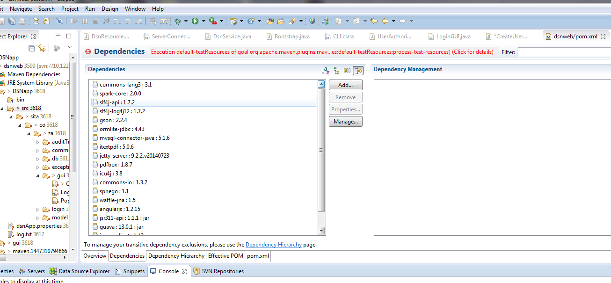Image resolution: width=611 pixels, height=283 pixels.
Task: Collapse the src 3618 folder in the tree
Action: [3, 108]
